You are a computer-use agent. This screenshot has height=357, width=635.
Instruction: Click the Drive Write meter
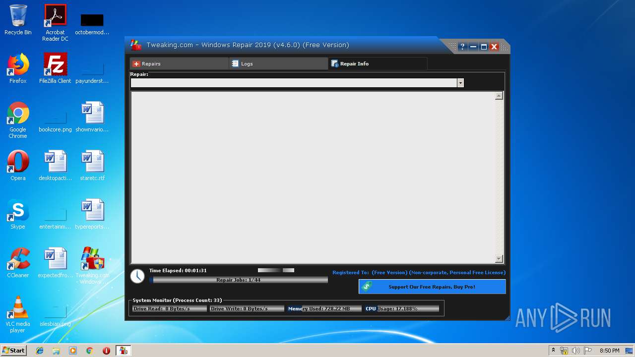[x=247, y=308]
